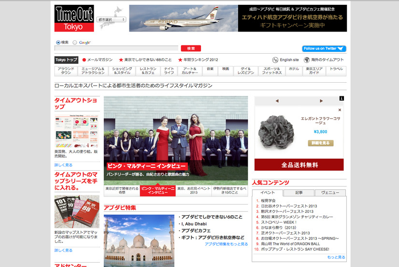Image resolution: width=399 pixels, height=267 pixels.
Task: Open I, Abu Dhabi link
Action: tap(194, 224)
